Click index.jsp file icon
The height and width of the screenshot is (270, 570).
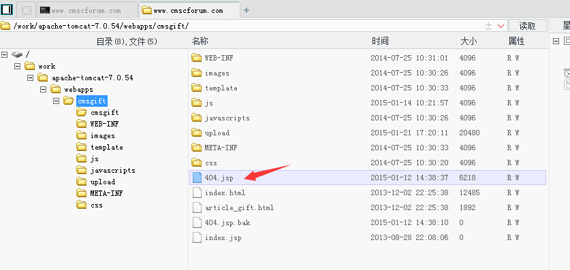(x=197, y=237)
